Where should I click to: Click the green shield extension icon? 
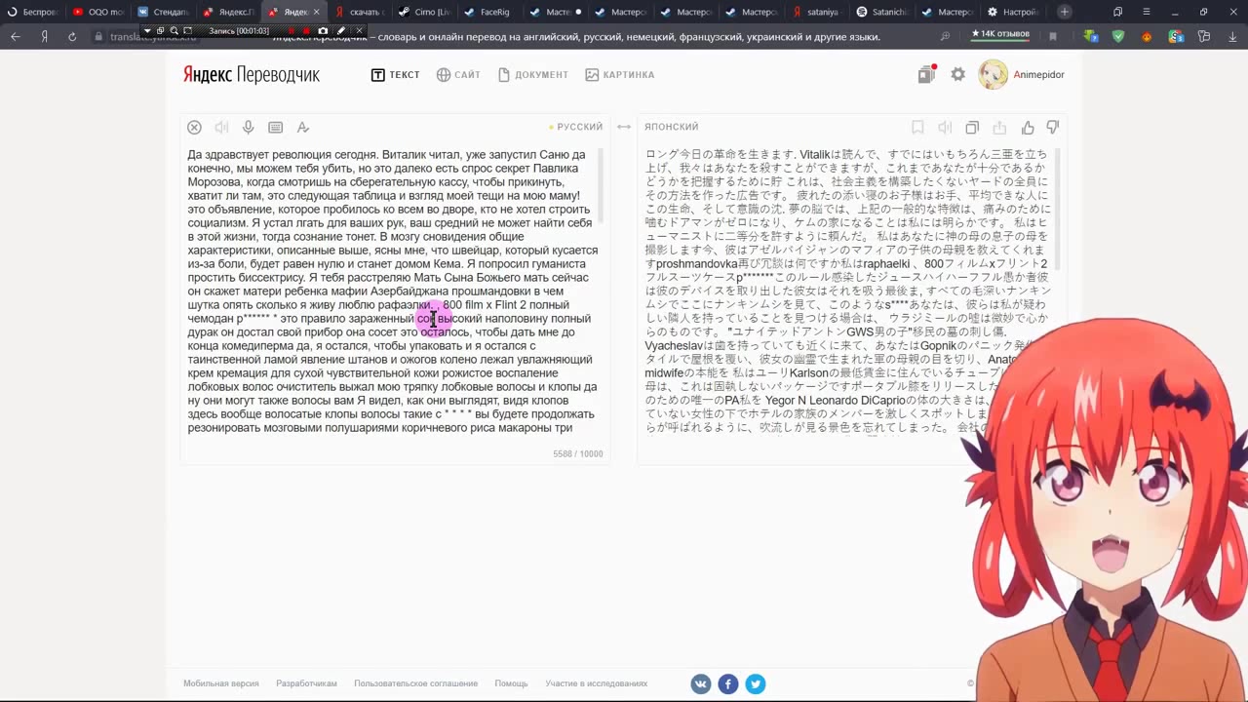click(x=1118, y=36)
